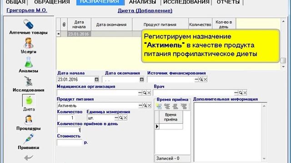Open the Процедуры section icon

coord(29,120)
